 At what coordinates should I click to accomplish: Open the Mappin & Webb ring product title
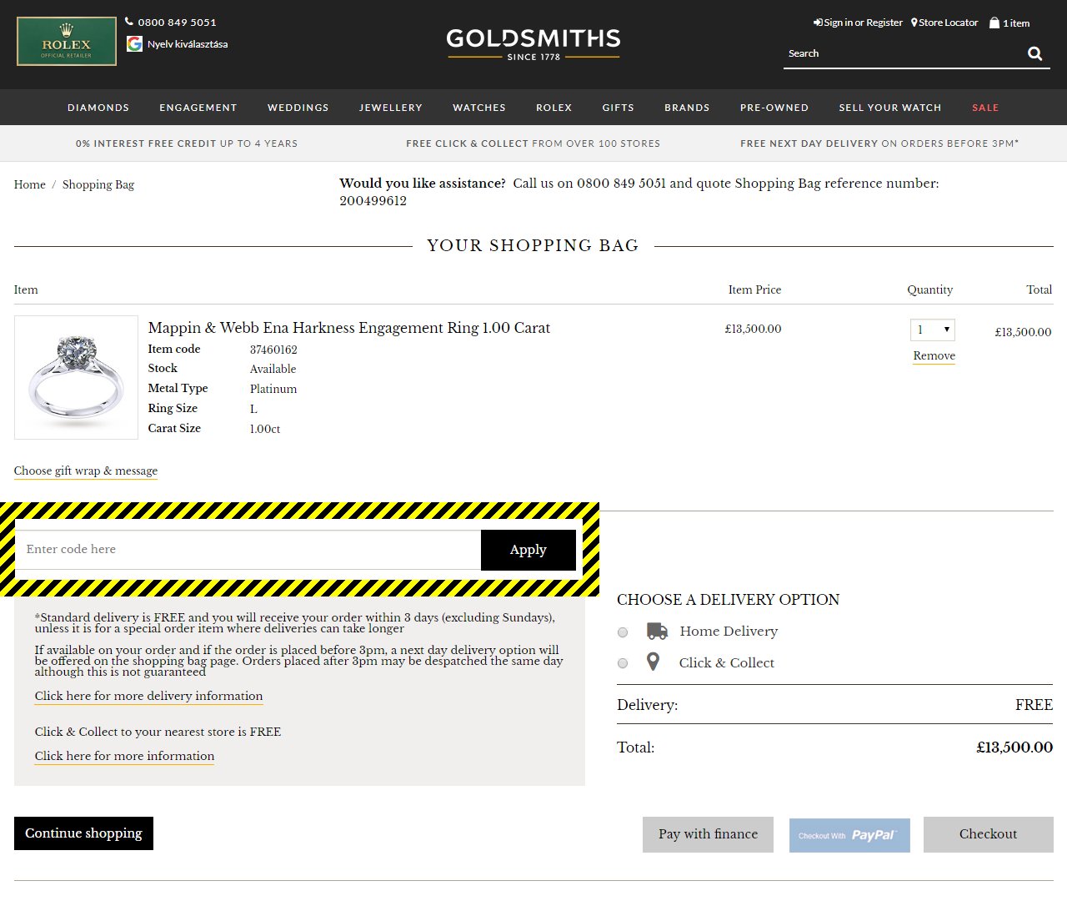pyautogui.click(x=349, y=328)
